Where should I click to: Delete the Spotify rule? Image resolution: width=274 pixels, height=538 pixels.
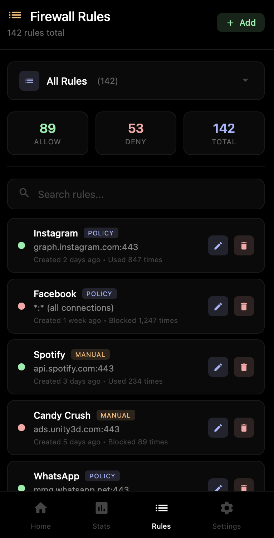pyautogui.click(x=244, y=367)
